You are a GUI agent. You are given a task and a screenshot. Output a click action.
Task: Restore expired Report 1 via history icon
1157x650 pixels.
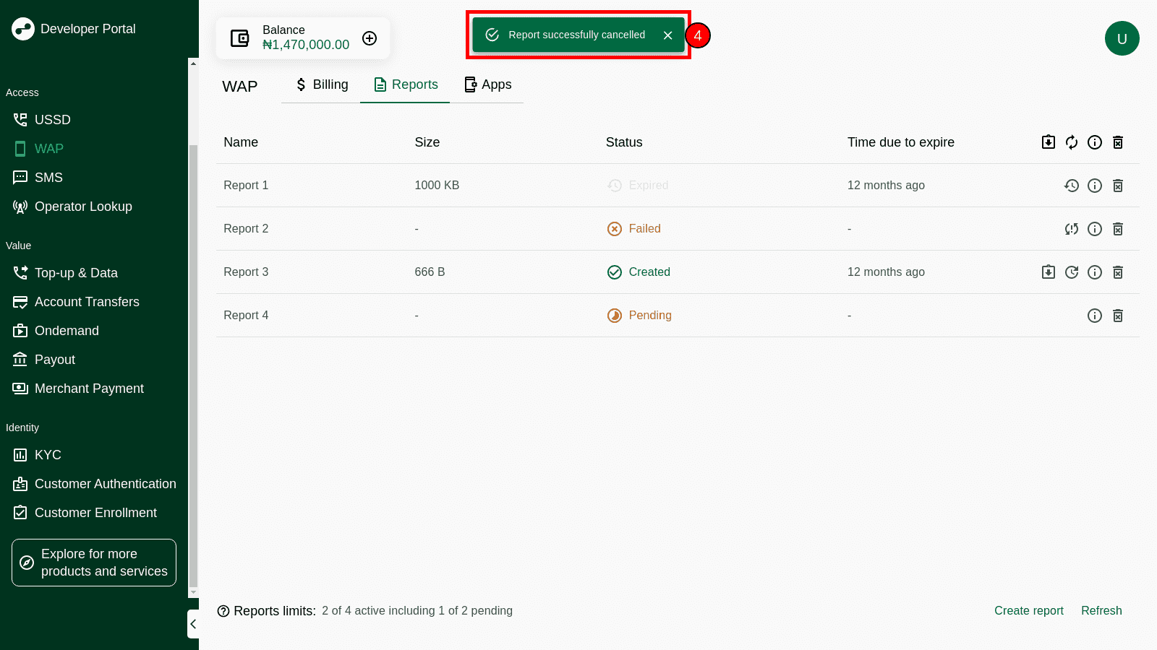[1071, 186]
